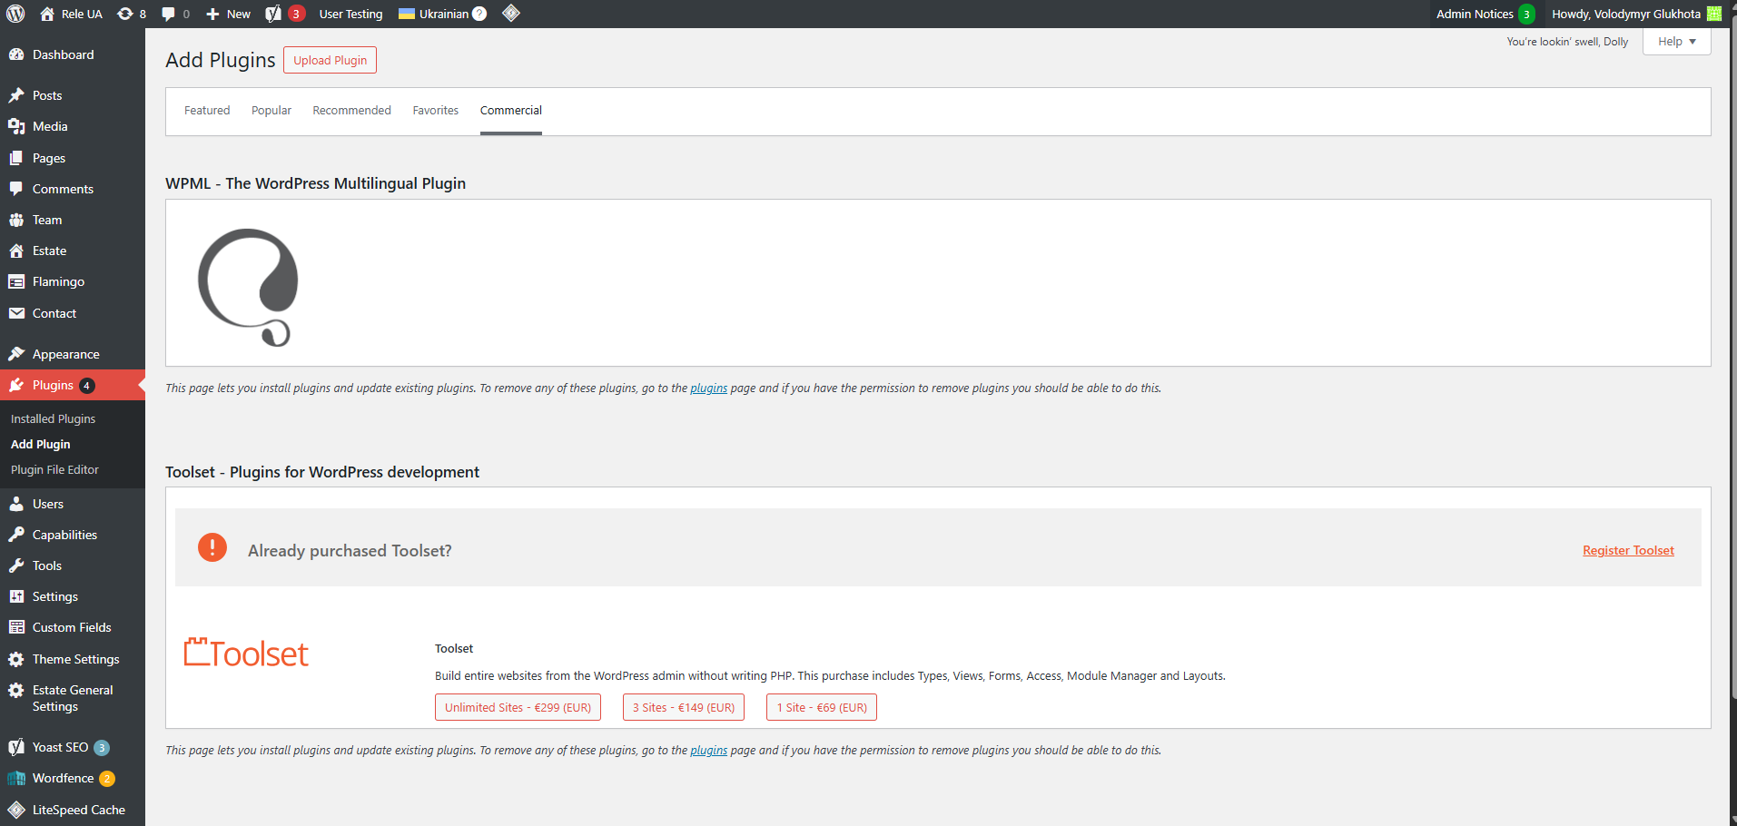Click the Estate house icon
Viewport: 1737px width, 826px height.
[x=16, y=251]
